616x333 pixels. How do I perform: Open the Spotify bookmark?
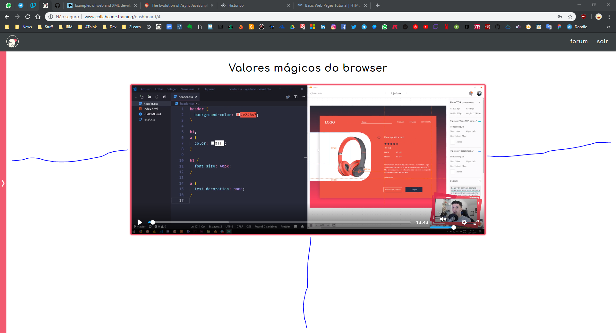pyautogui.click(x=405, y=27)
